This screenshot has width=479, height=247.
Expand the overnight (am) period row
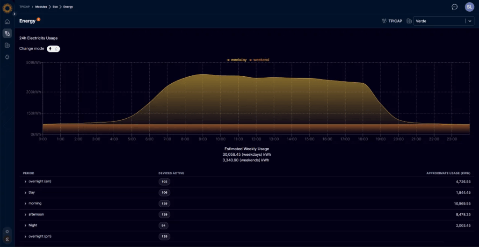point(26,182)
